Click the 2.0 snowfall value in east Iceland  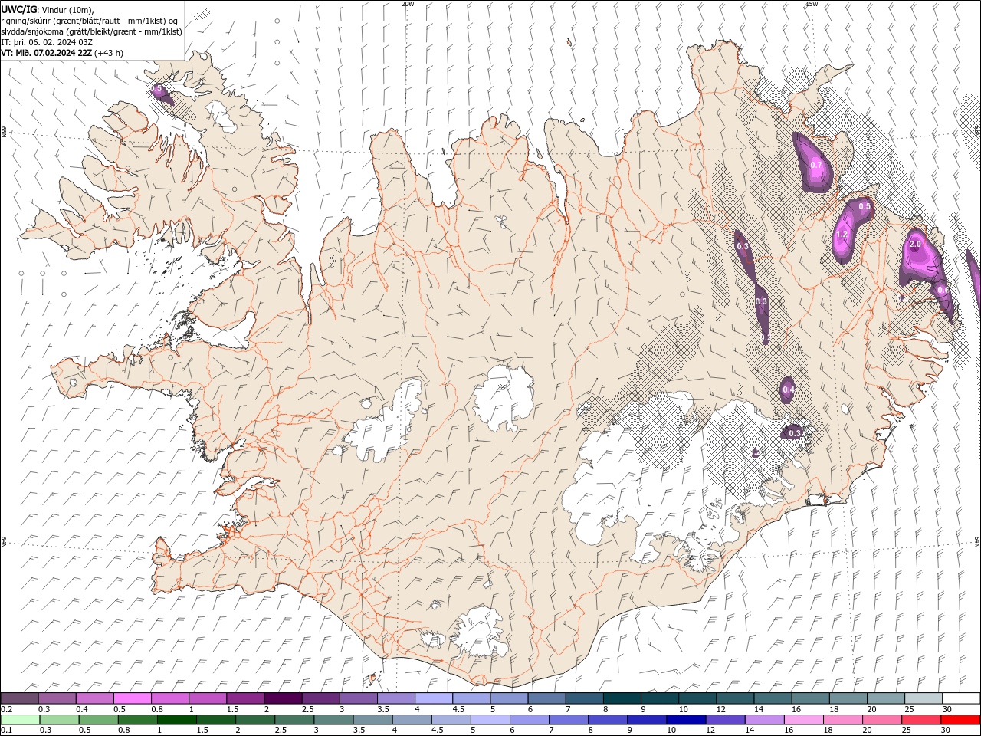(x=915, y=244)
